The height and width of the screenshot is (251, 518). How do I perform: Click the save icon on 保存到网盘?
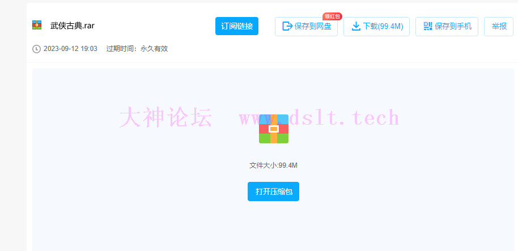click(287, 27)
